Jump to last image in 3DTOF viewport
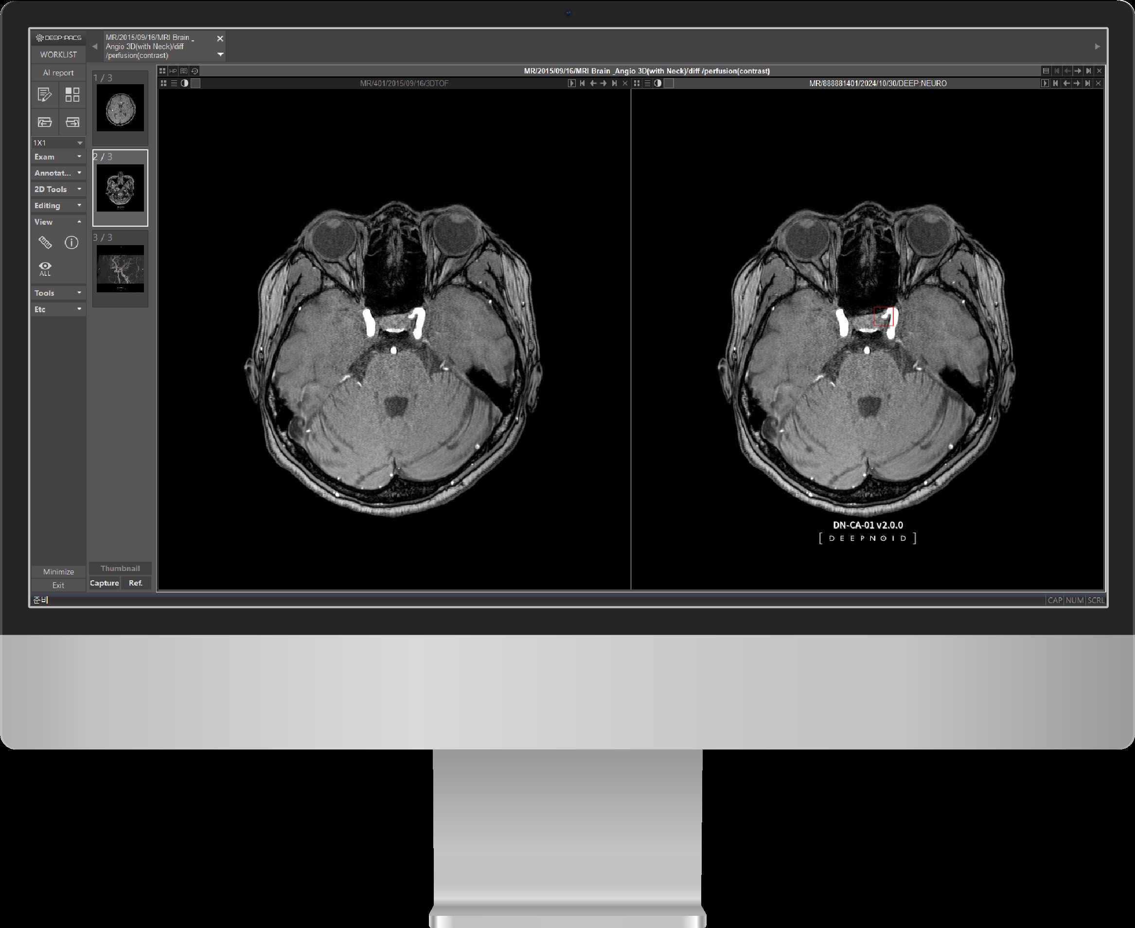The image size is (1135, 928). [x=615, y=83]
